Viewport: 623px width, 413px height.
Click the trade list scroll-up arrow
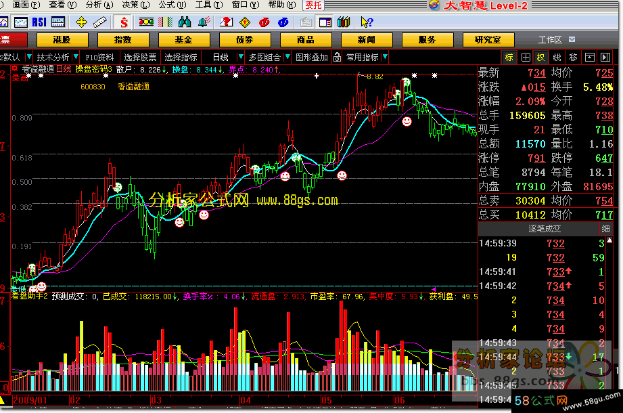pyautogui.click(x=609, y=240)
